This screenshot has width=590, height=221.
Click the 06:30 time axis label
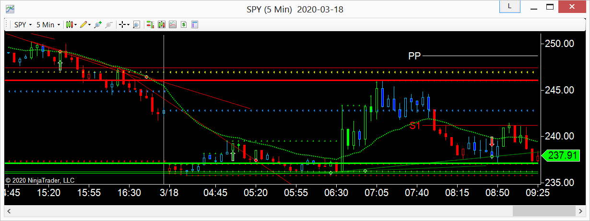[x=336, y=193]
